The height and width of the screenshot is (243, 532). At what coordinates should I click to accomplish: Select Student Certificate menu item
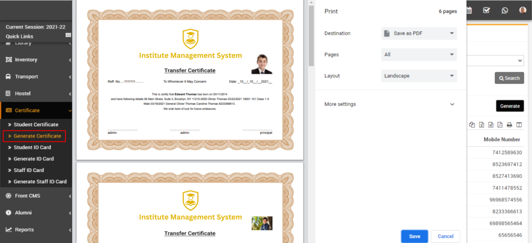point(35,125)
